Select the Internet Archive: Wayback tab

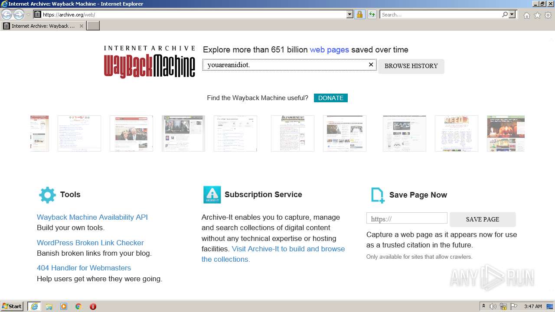click(x=43, y=26)
